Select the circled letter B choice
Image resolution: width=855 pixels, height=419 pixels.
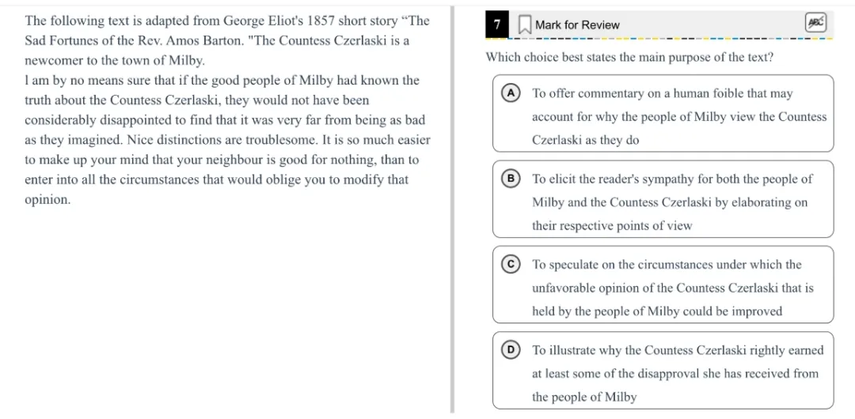(511, 179)
